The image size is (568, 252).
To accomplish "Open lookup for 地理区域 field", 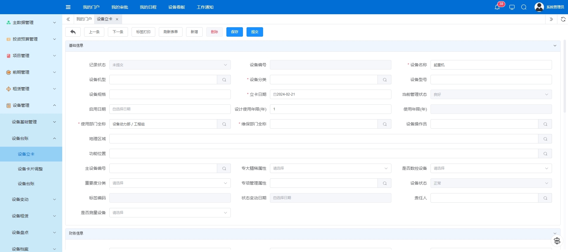I will click(545, 139).
